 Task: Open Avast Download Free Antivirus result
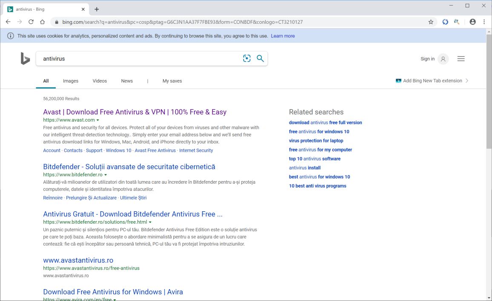(x=134, y=112)
